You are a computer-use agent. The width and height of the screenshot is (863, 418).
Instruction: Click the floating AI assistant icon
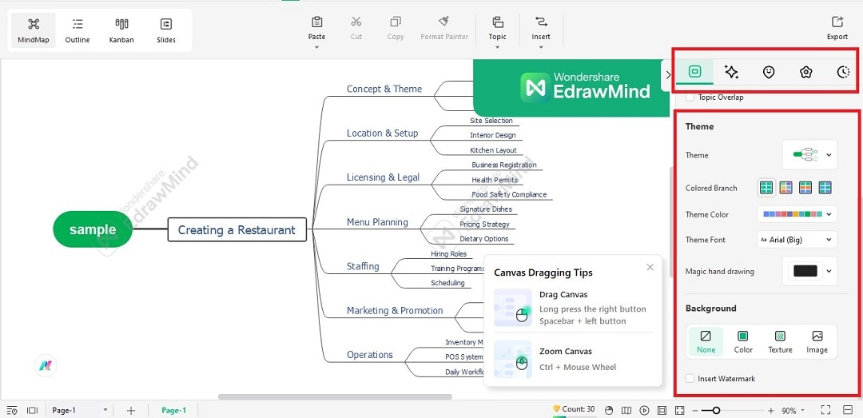point(45,366)
